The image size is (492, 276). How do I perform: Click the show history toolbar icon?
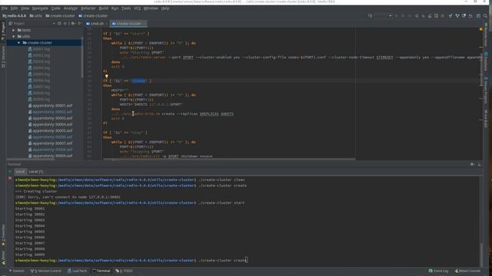point(464,15)
